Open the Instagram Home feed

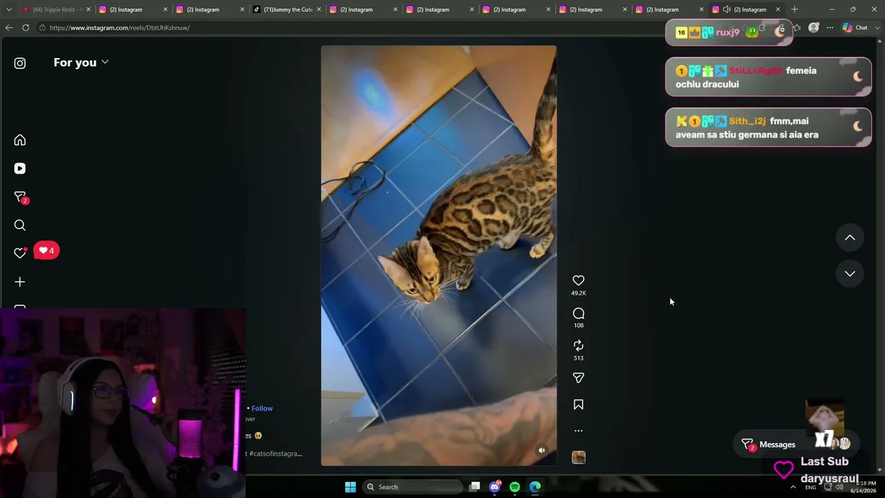pos(20,140)
